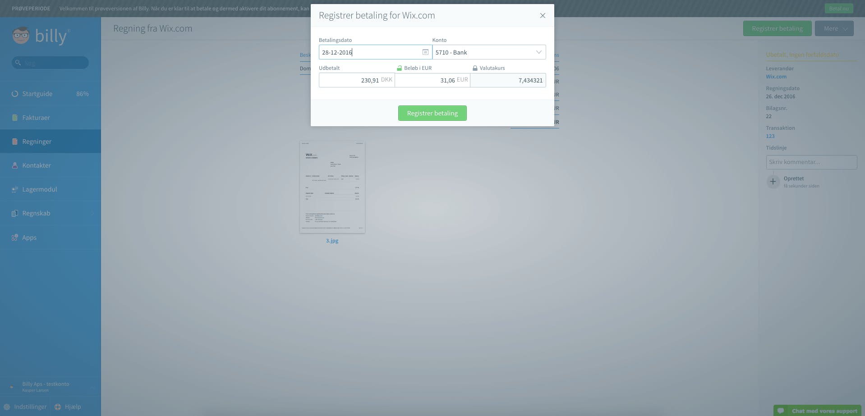The height and width of the screenshot is (416, 865).
Task: Click the Kontakter person icon
Action: pyautogui.click(x=15, y=165)
